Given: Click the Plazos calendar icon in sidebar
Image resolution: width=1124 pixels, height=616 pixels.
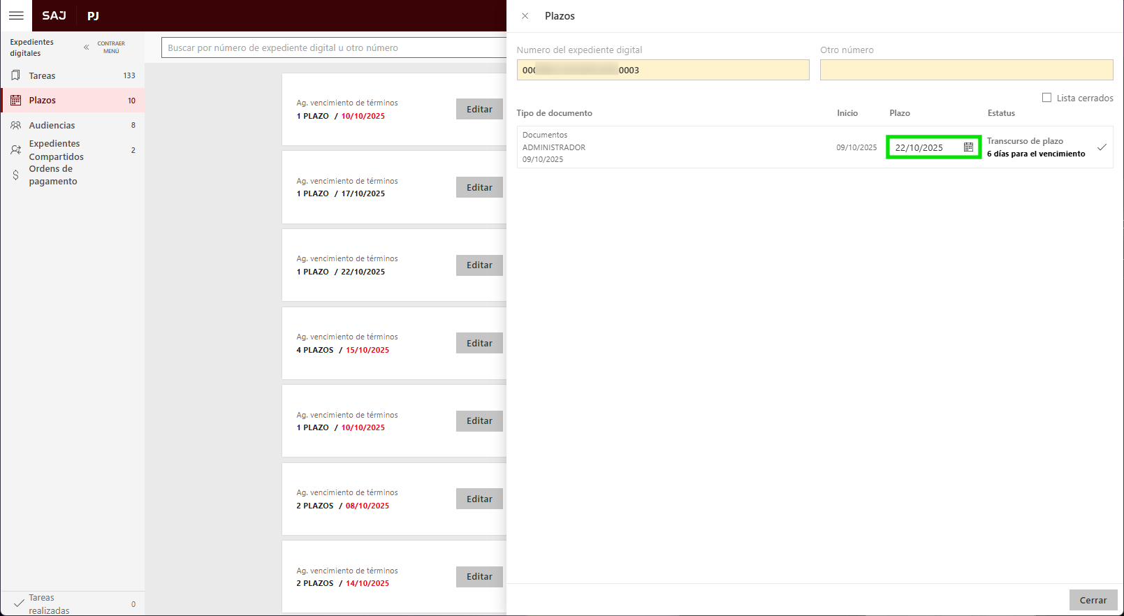Looking at the screenshot, I should 15,101.
